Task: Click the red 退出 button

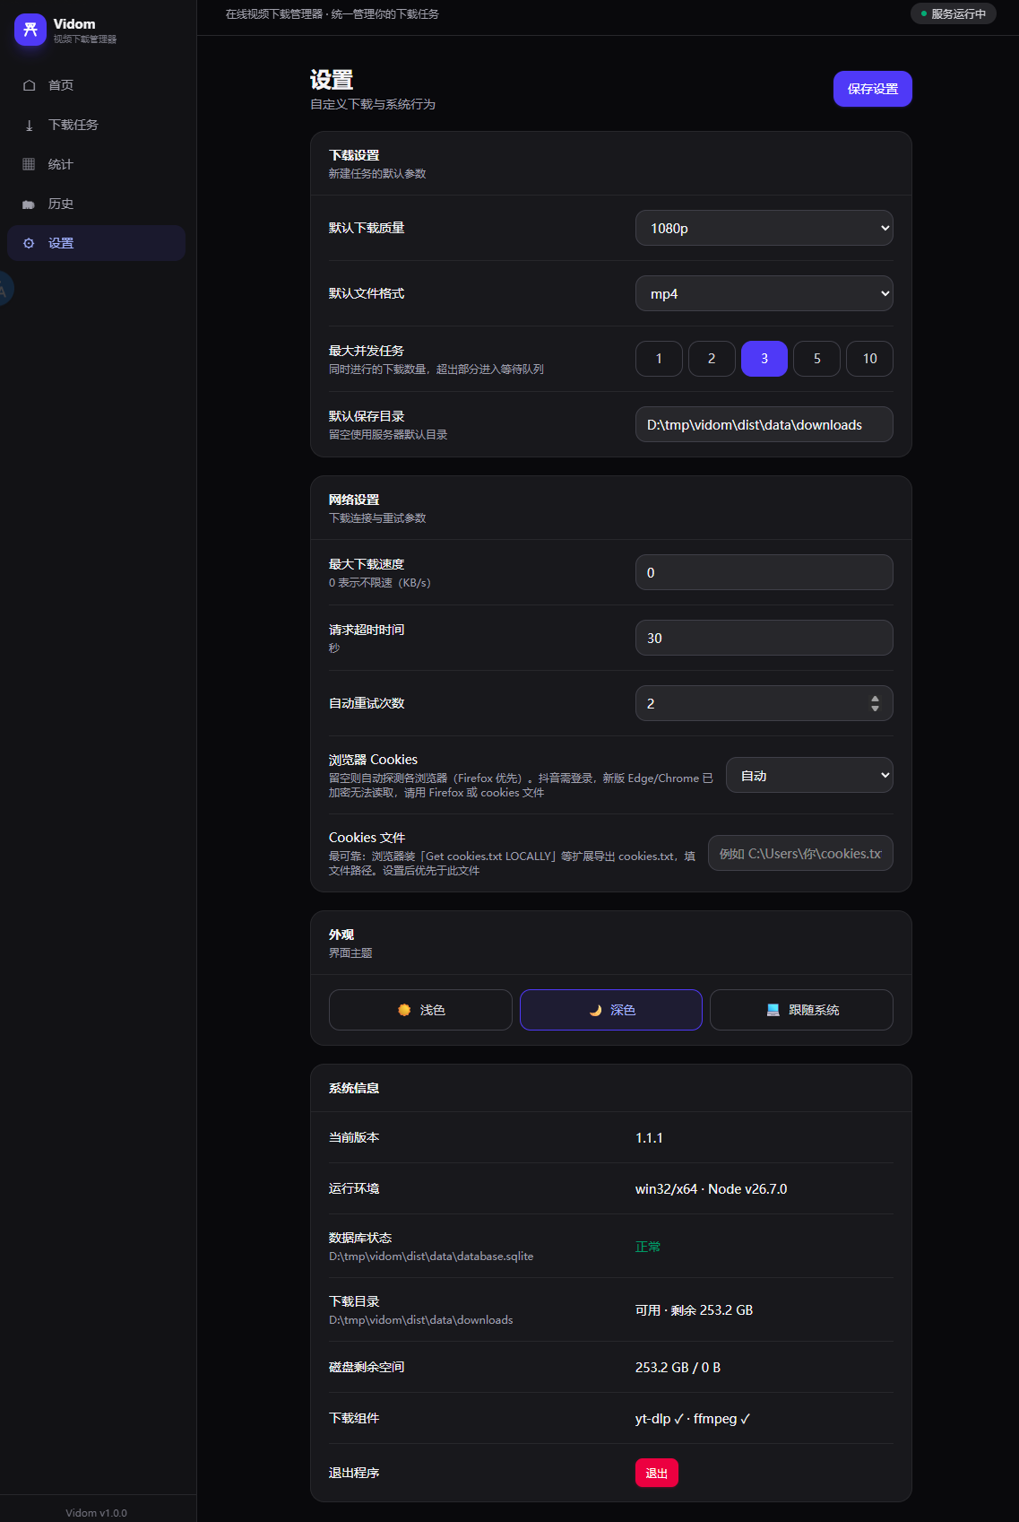Action: [657, 1473]
